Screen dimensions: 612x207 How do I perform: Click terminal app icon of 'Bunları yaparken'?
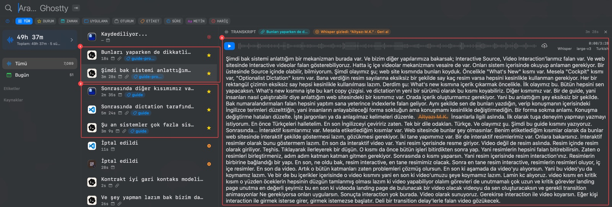[x=92, y=55]
